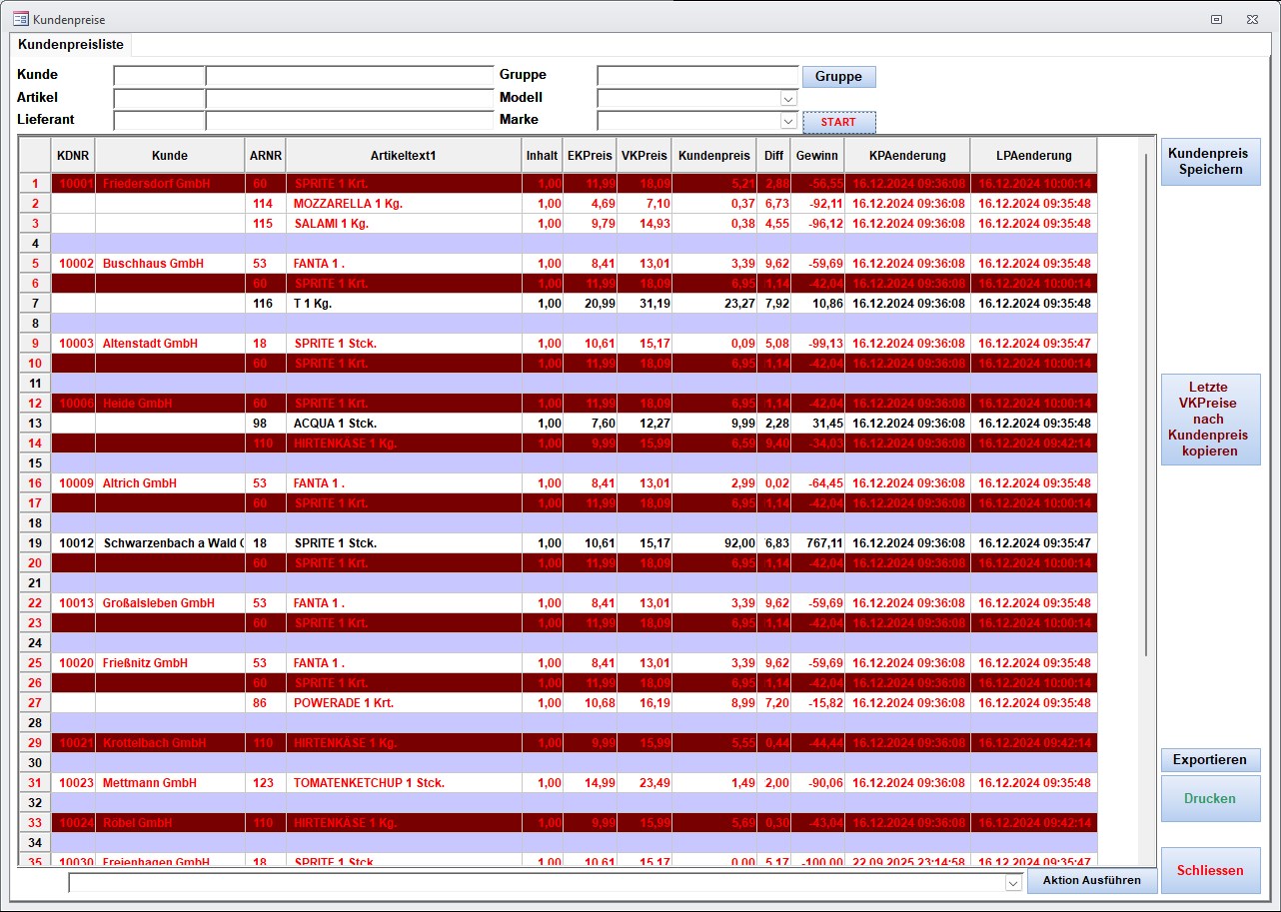
Task: Expand the Marke dropdown arrow
Action: pos(788,122)
